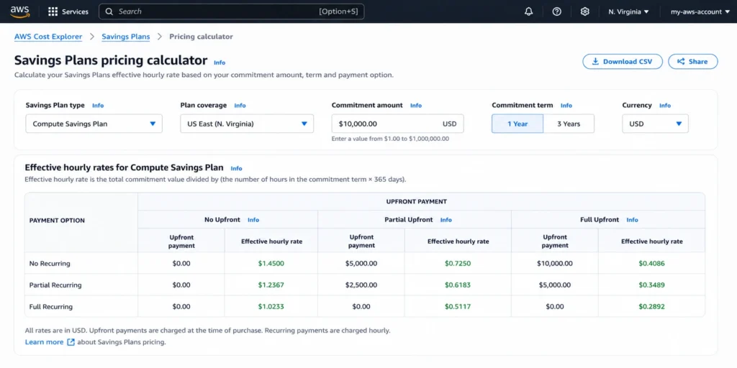Click the Services menu label
This screenshot has height=368, width=737.
[75, 11]
